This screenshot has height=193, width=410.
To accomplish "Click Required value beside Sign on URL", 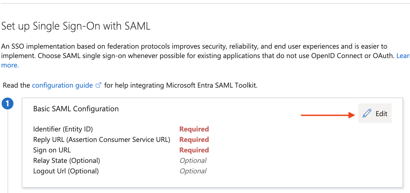I will 194,150.
